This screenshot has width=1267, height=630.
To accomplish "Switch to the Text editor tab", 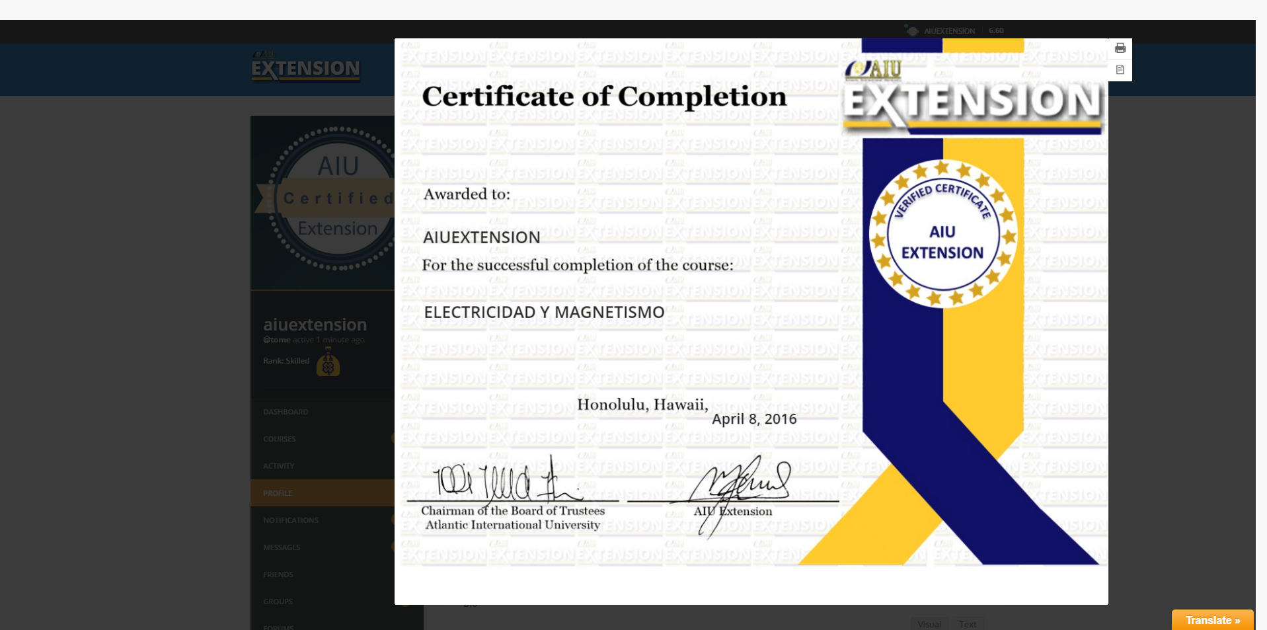I will click(x=968, y=624).
